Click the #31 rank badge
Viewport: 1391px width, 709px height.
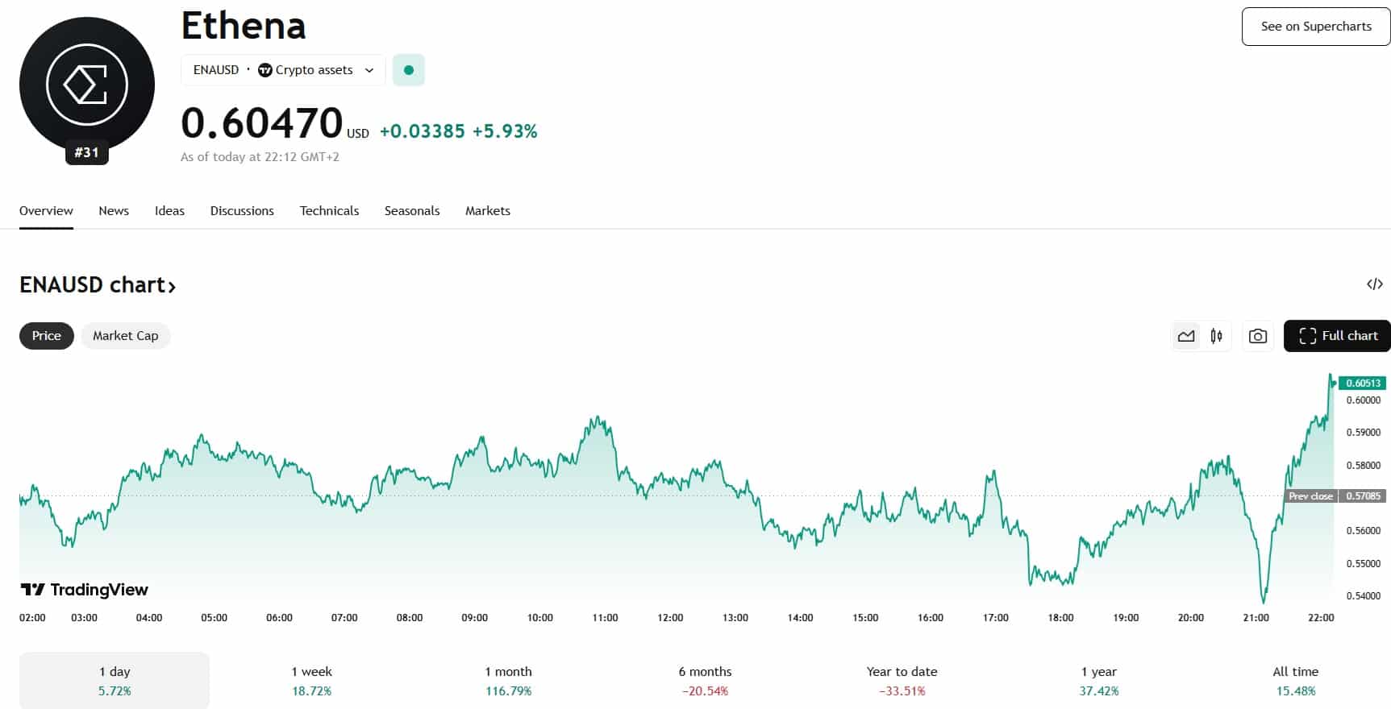(x=86, y=152)
